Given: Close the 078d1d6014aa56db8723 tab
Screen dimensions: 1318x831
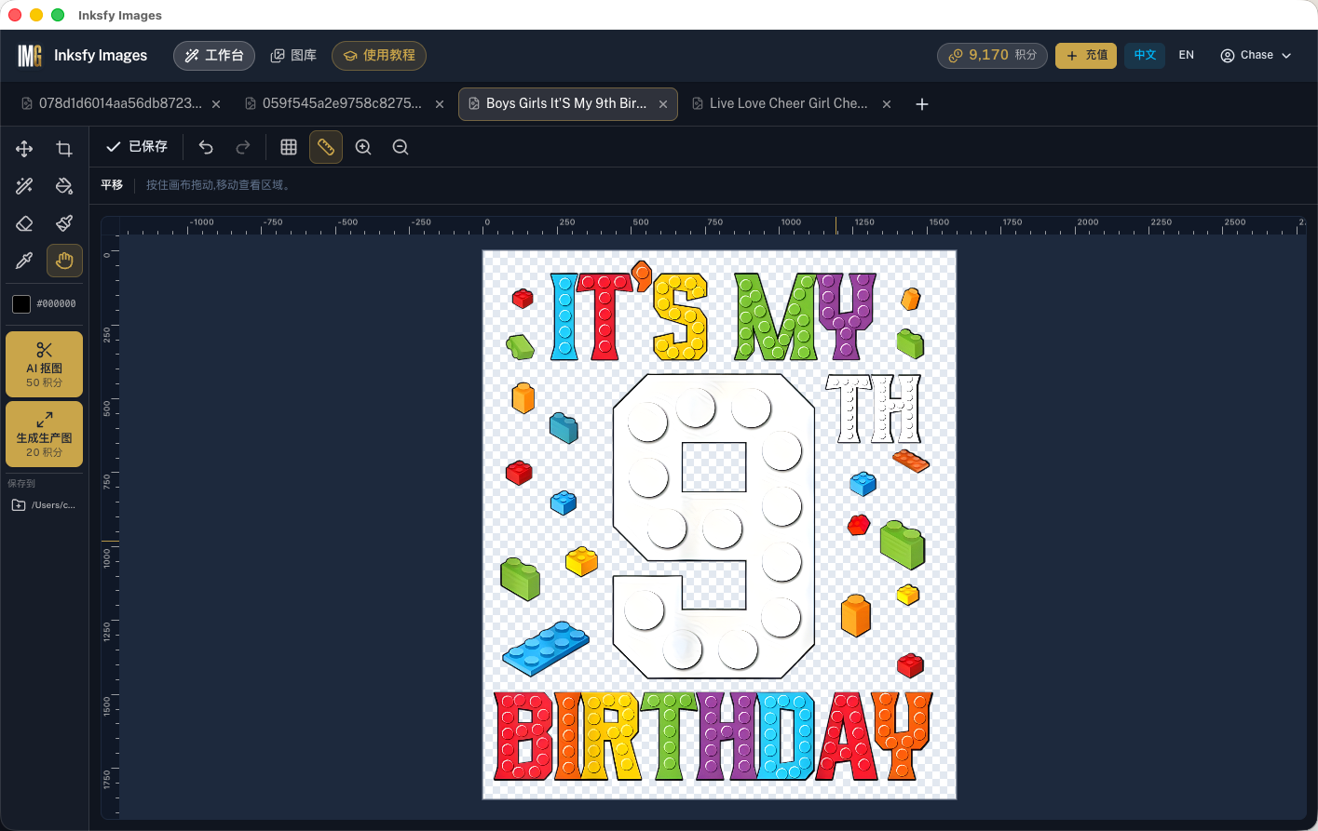Looking at the screenshot, I should point(216,104).
